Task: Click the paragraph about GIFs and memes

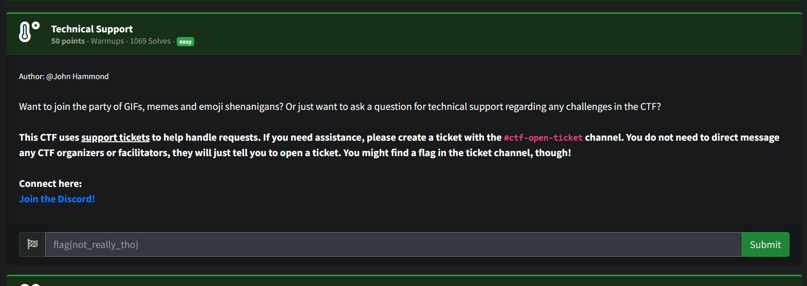Action: pyautogui.click(x=340, y=106)
